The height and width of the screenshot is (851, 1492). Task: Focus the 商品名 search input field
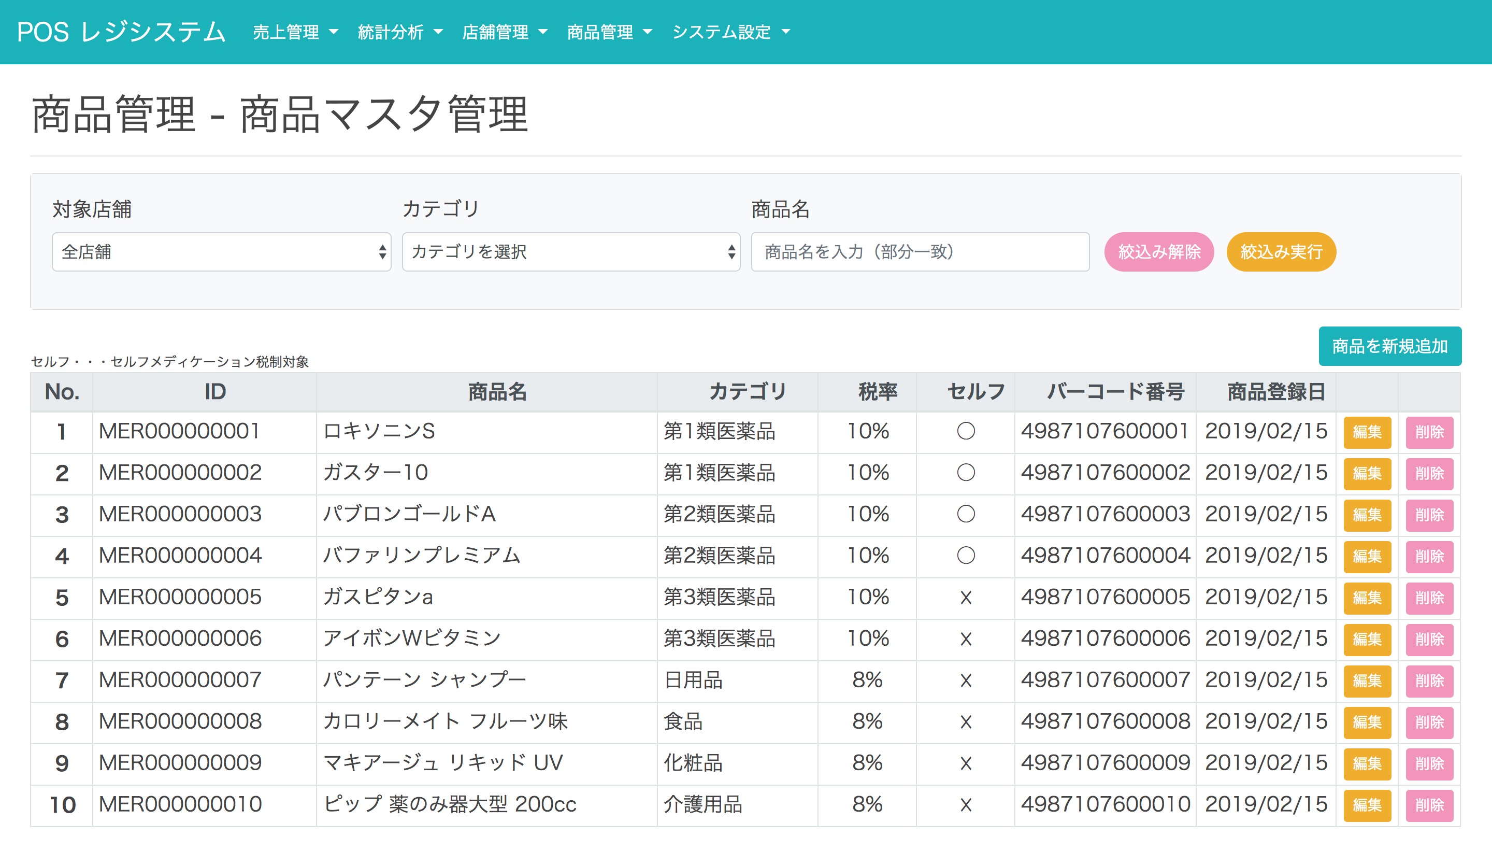920,252
